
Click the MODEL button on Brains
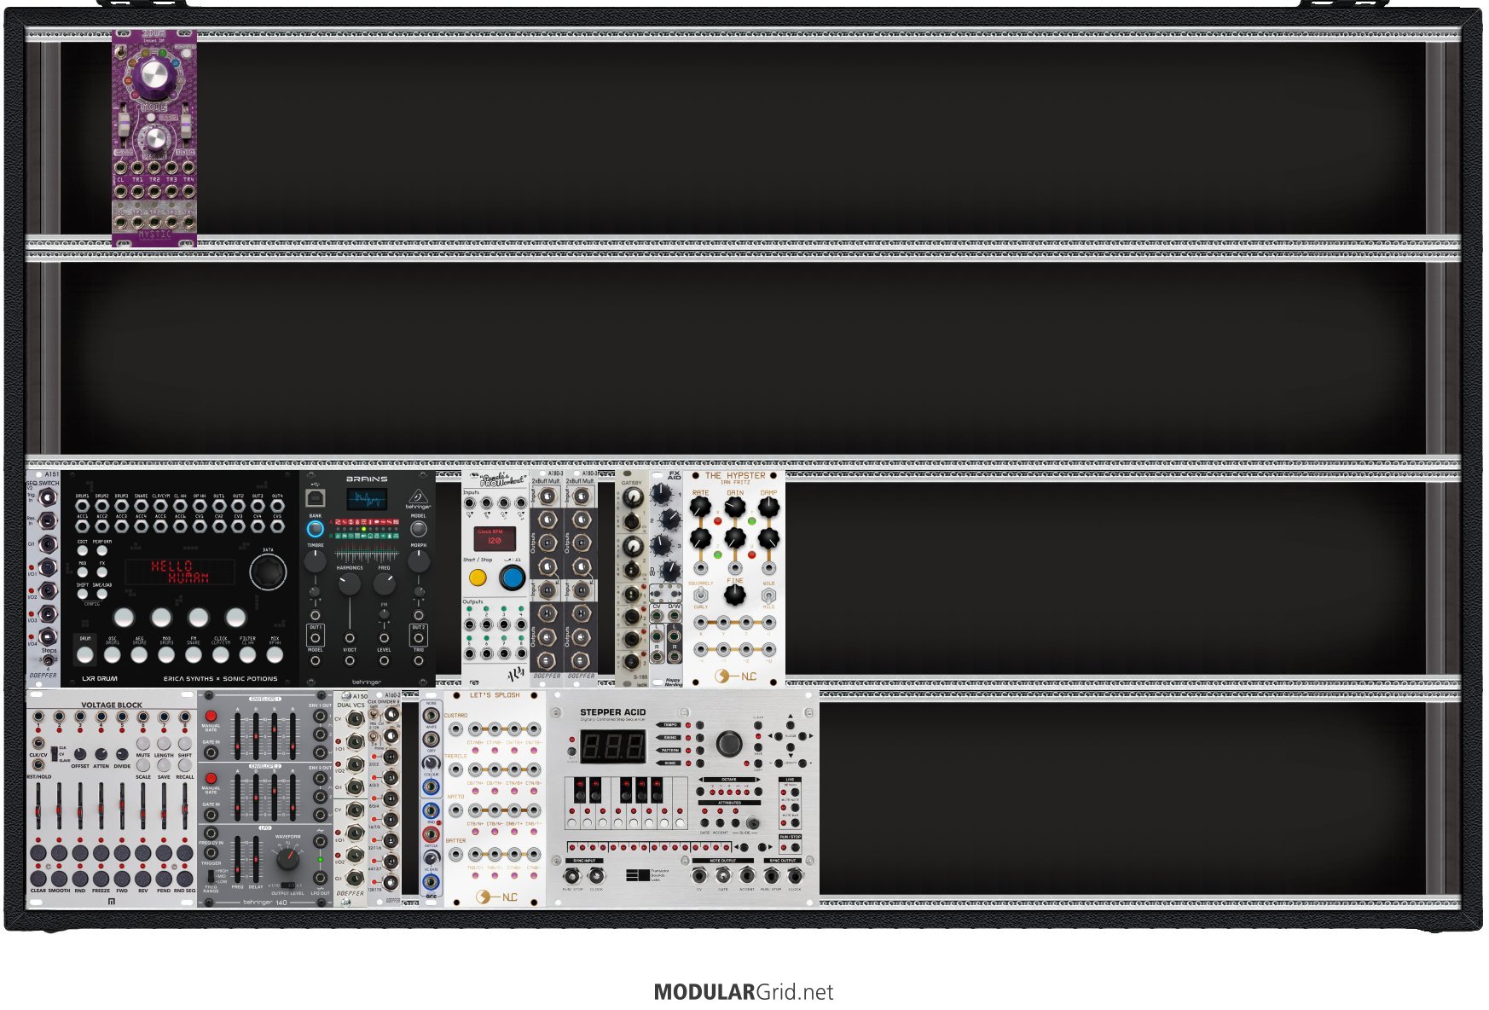[419, 529]
